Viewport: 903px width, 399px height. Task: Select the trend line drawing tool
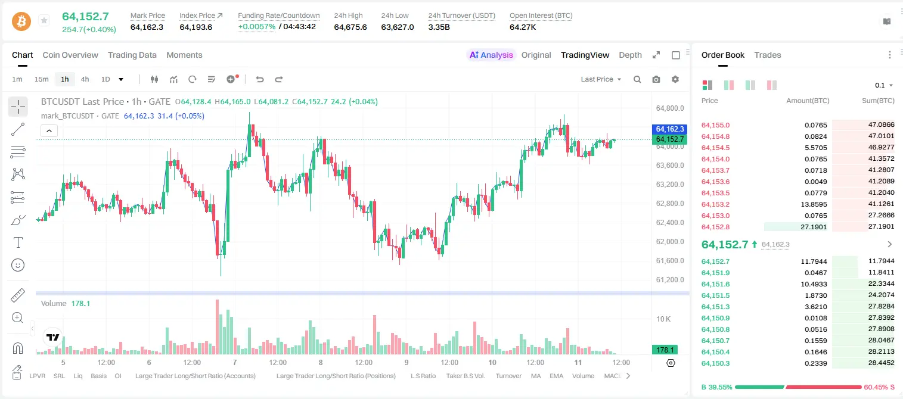pos(18,129)
